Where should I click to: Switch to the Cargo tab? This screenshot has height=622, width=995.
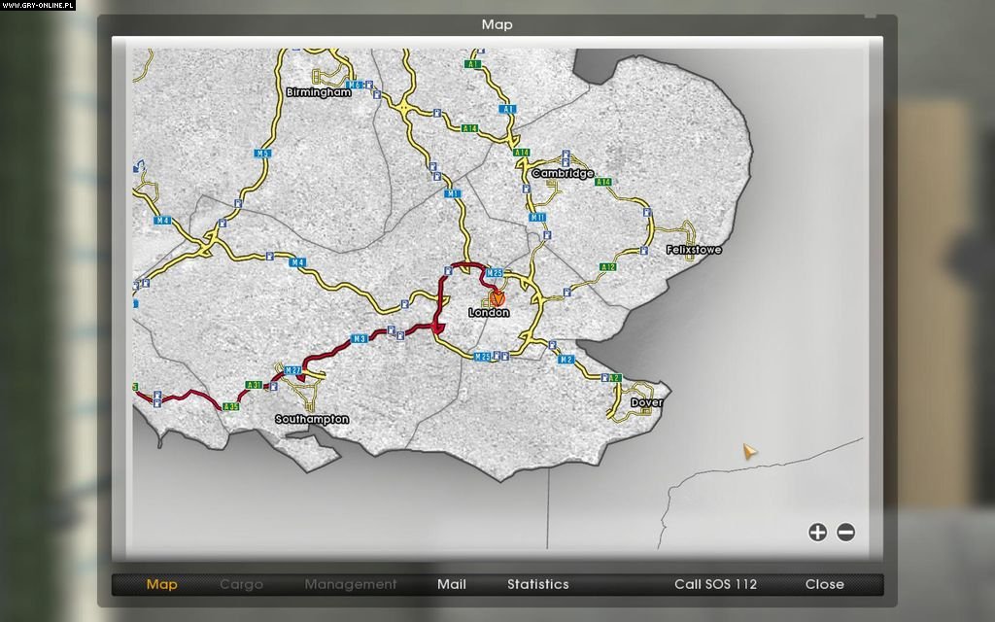click(x=240, y=584)
